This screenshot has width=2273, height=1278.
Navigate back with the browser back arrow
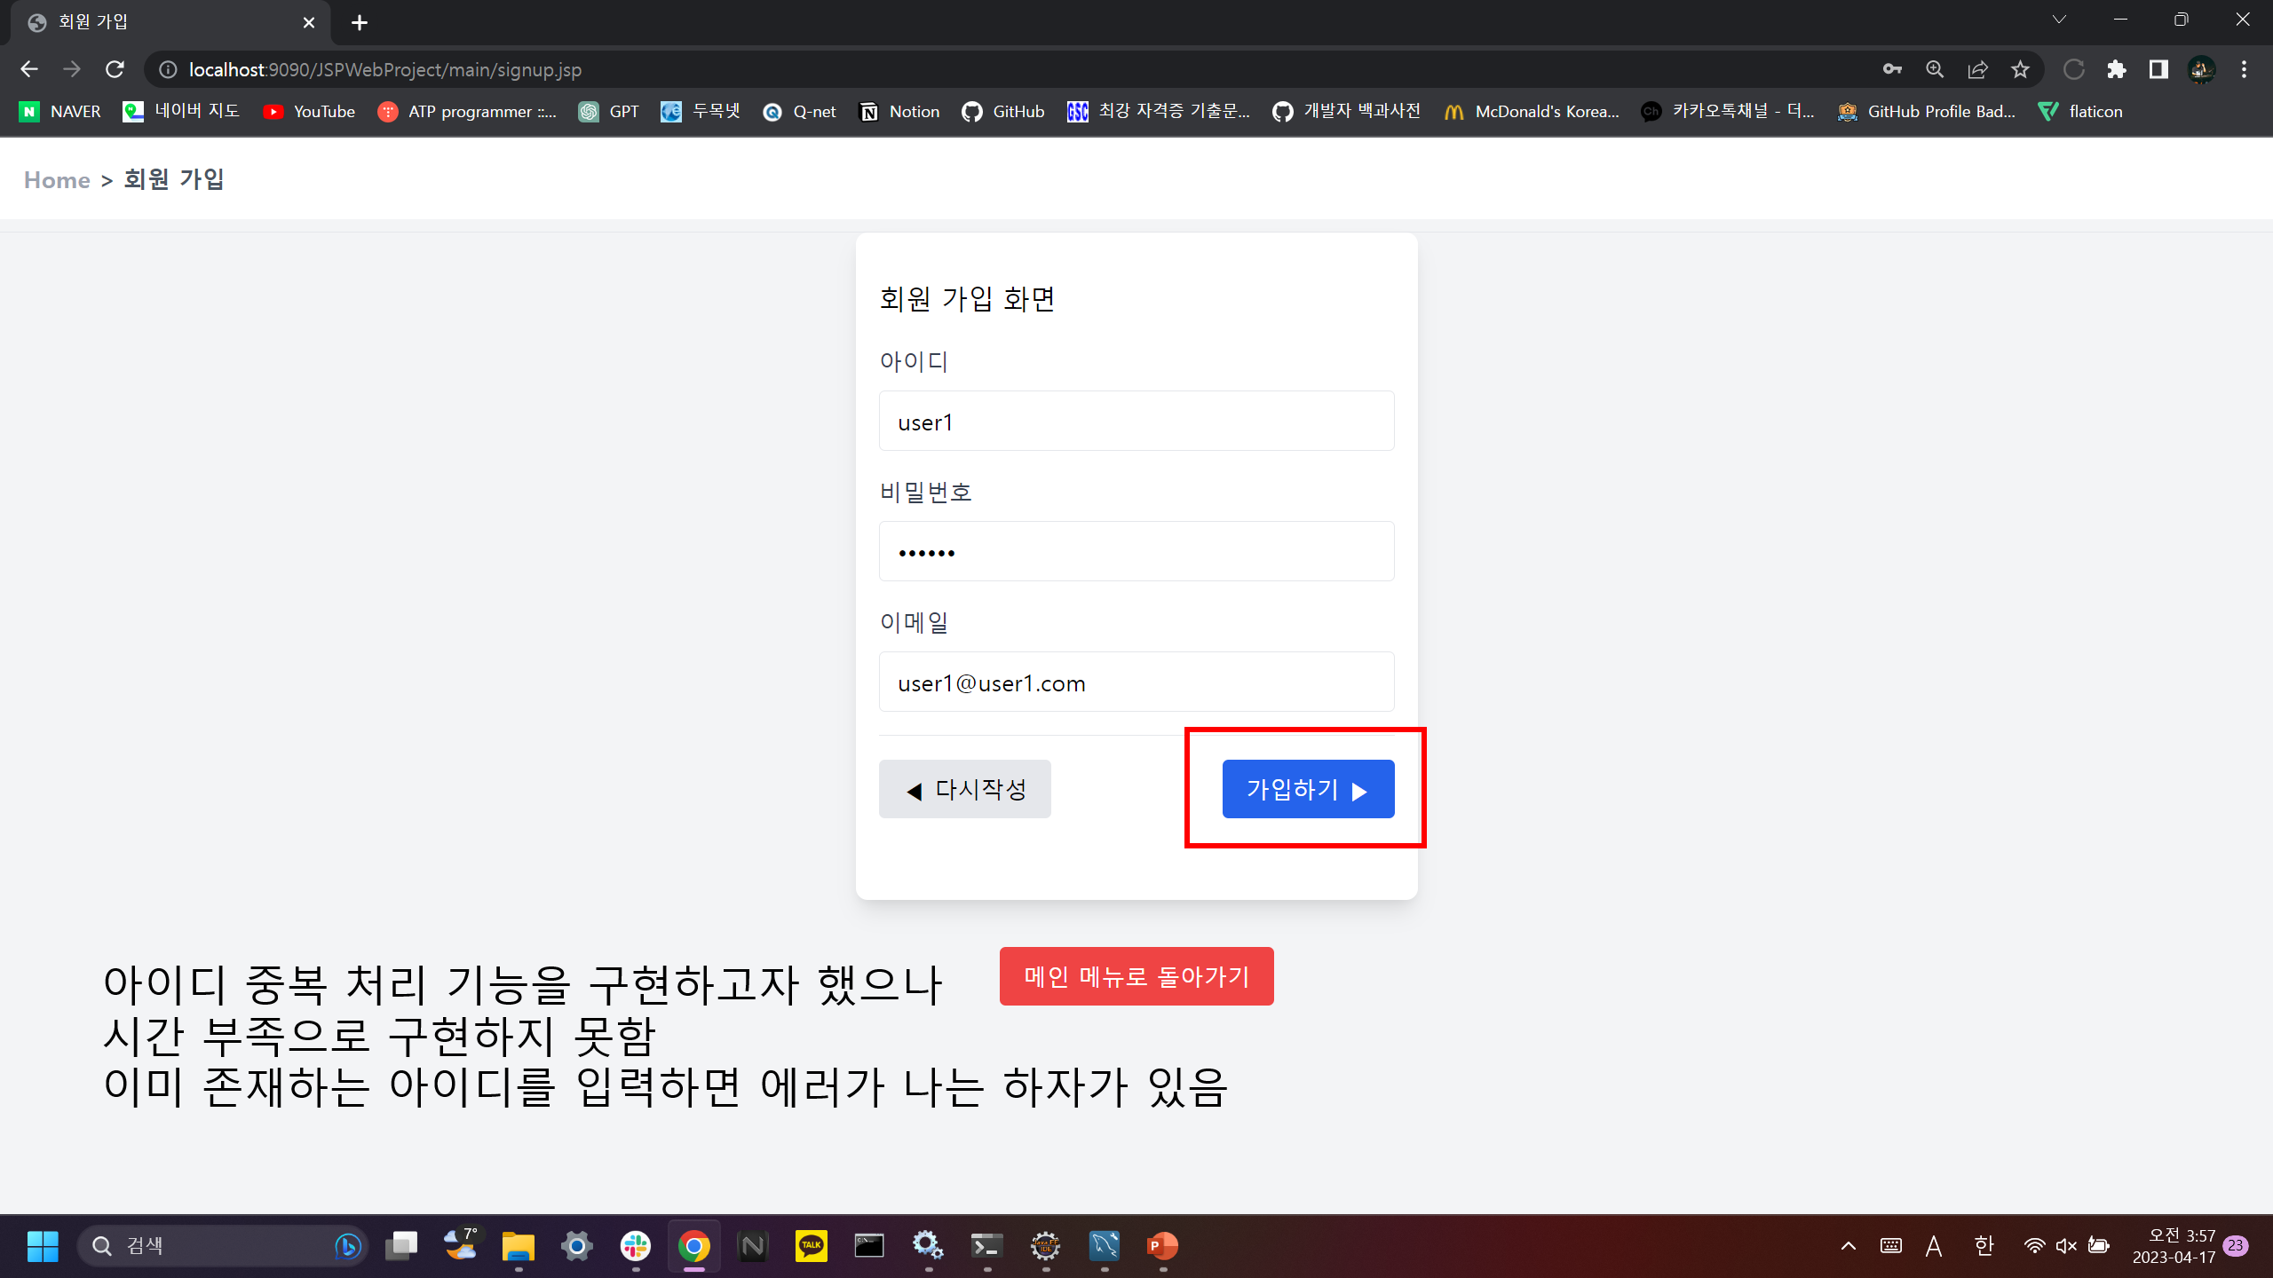(x=29, y=69)
